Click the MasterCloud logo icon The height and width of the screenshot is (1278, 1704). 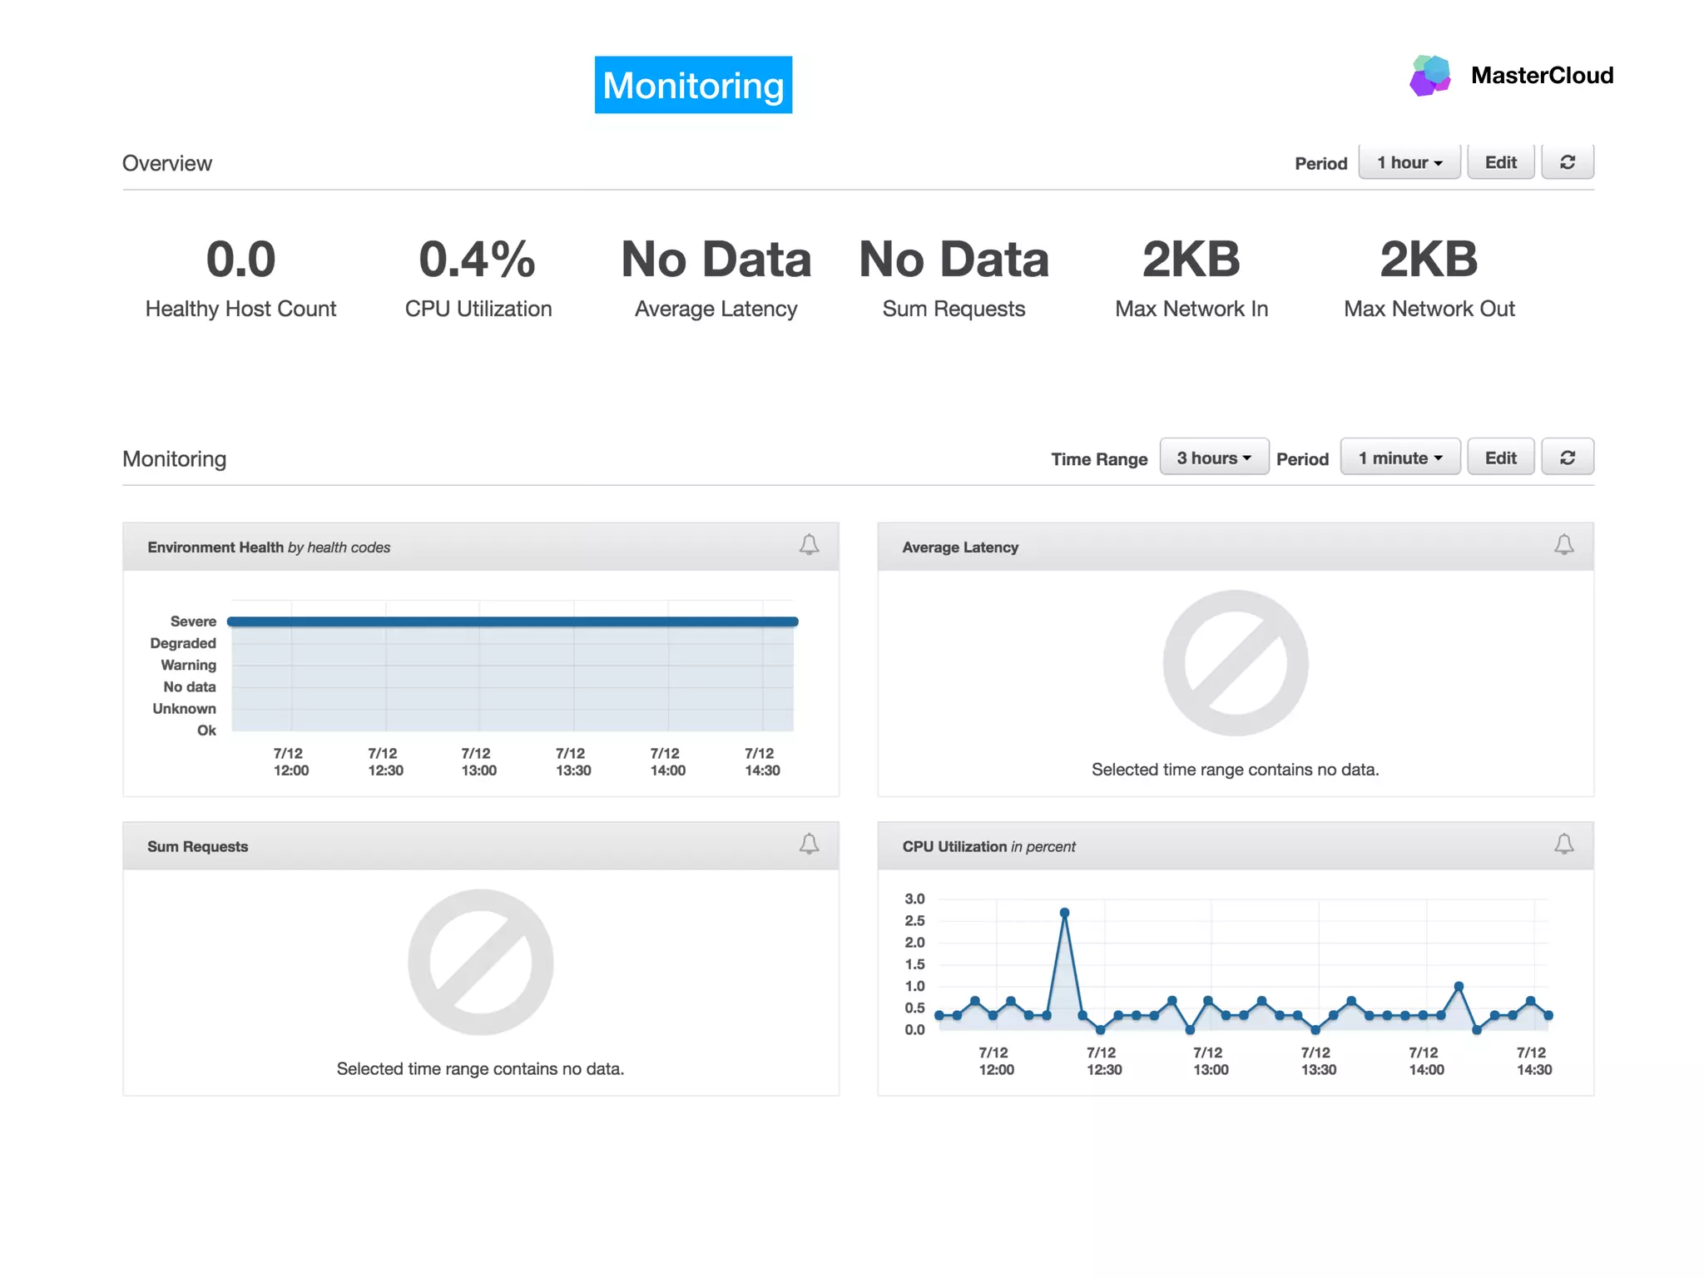(1430, 76)
